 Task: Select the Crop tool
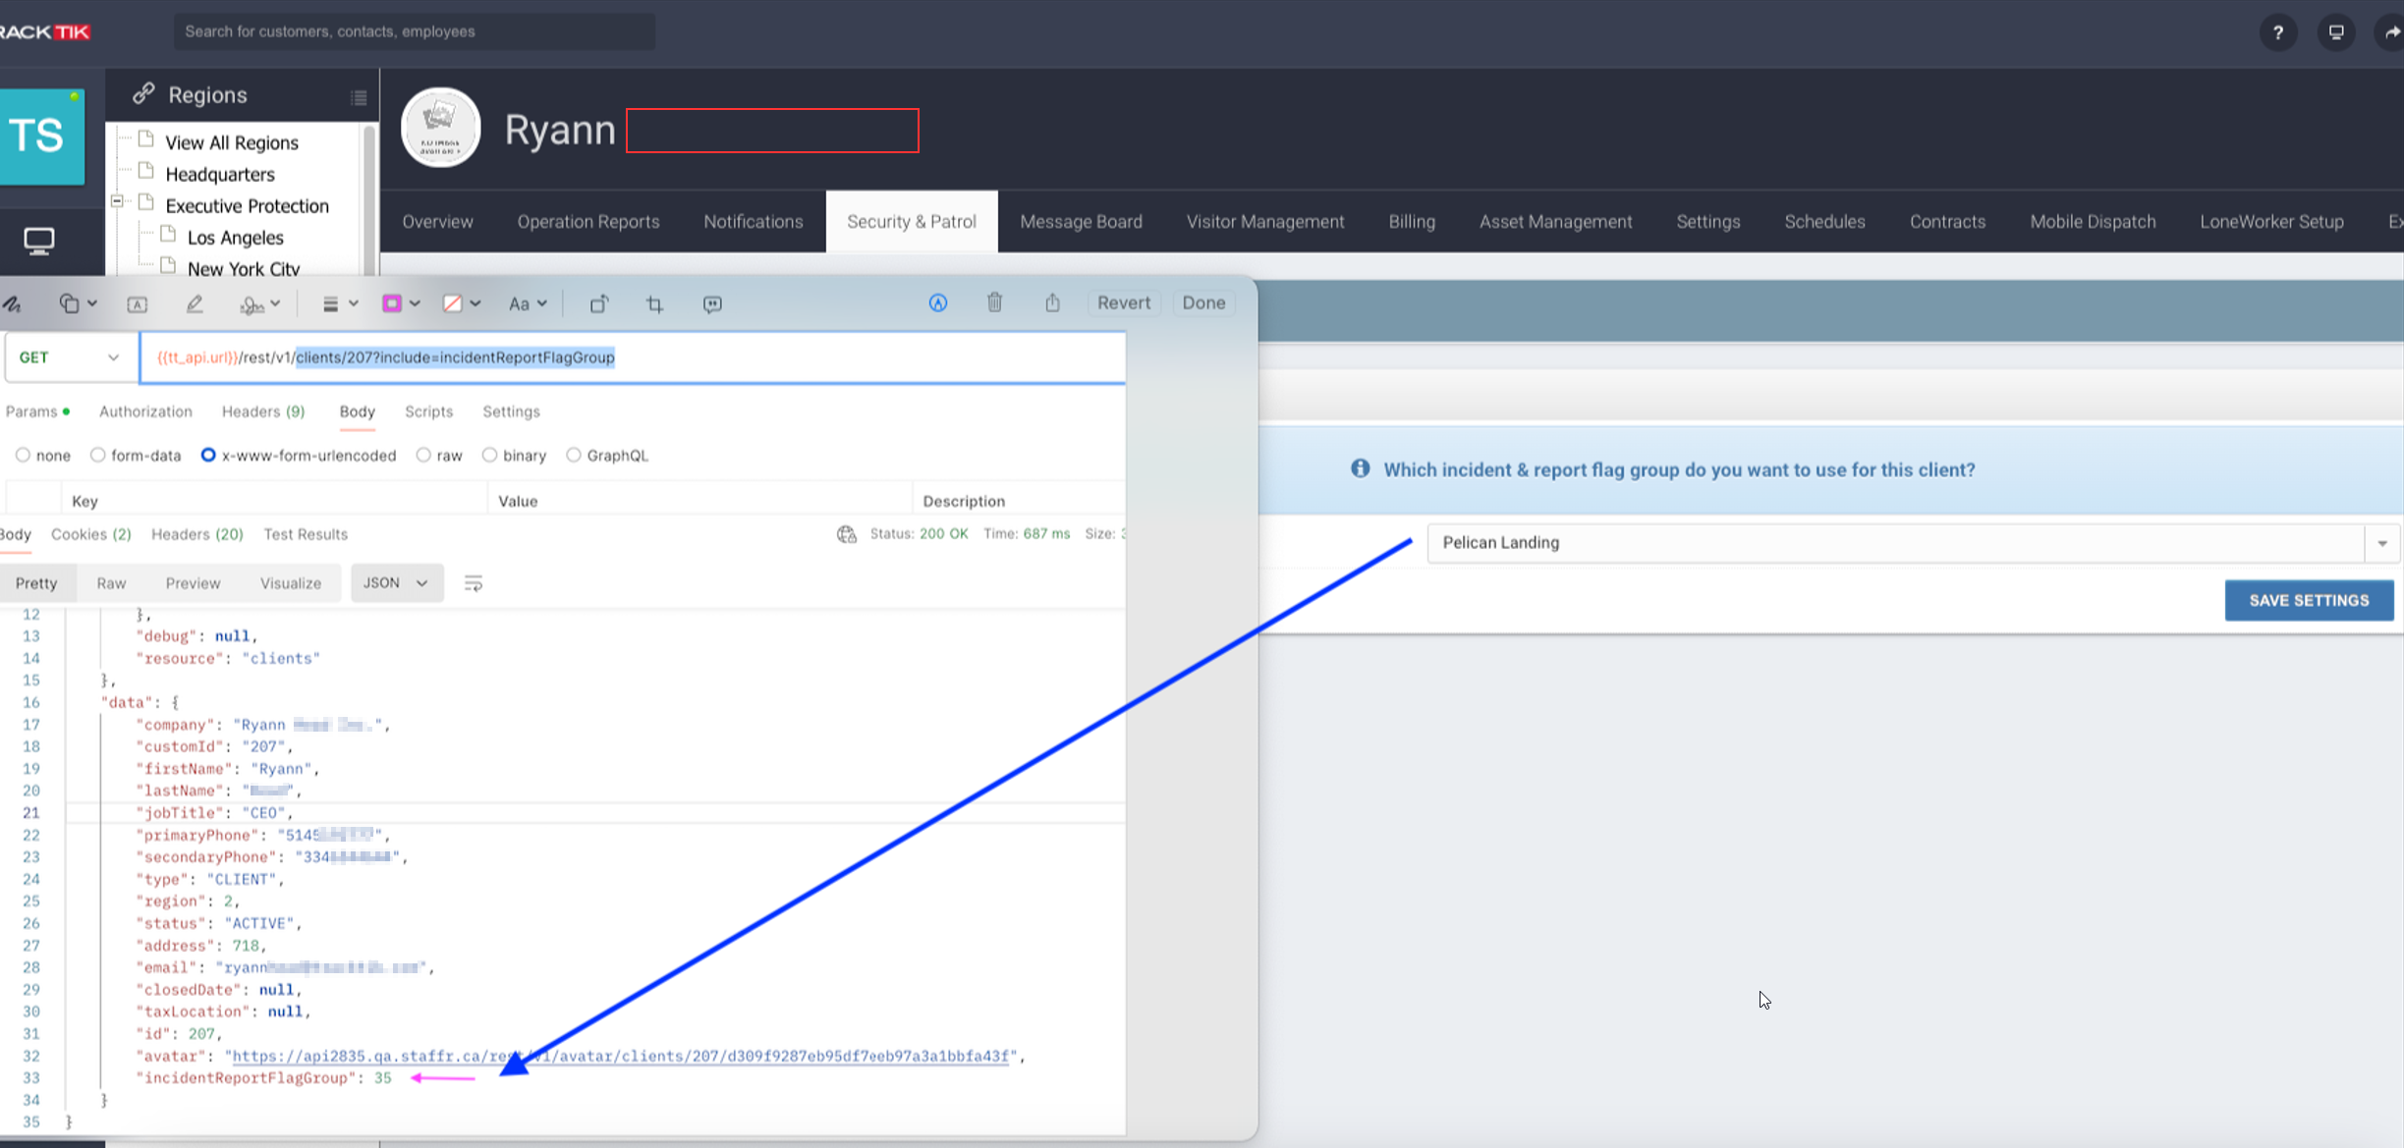click(x=654, y=304)
